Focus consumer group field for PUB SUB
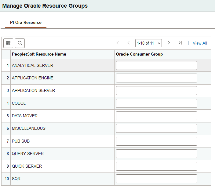This screenshot has width=215, height=189. [x=156, y=141]
